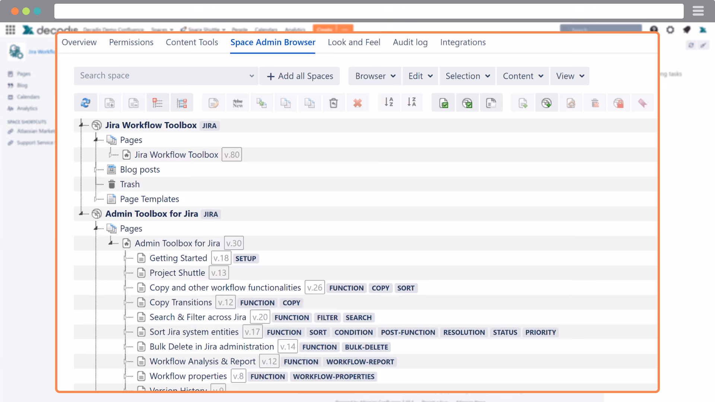Go to the Audit log tab
This screenshot has width=715, height=402.
click(410, 42)
